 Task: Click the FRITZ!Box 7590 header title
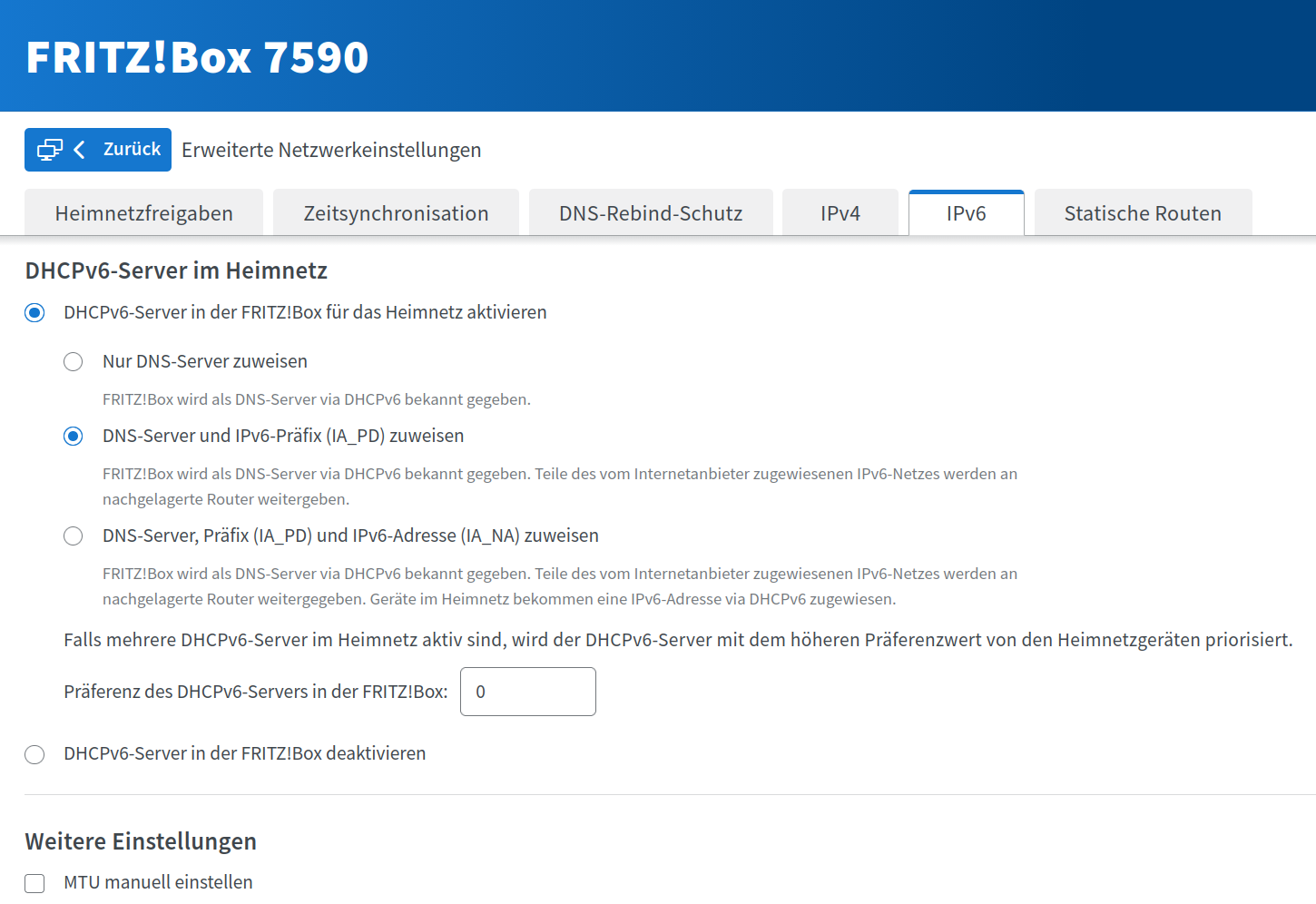197,57
